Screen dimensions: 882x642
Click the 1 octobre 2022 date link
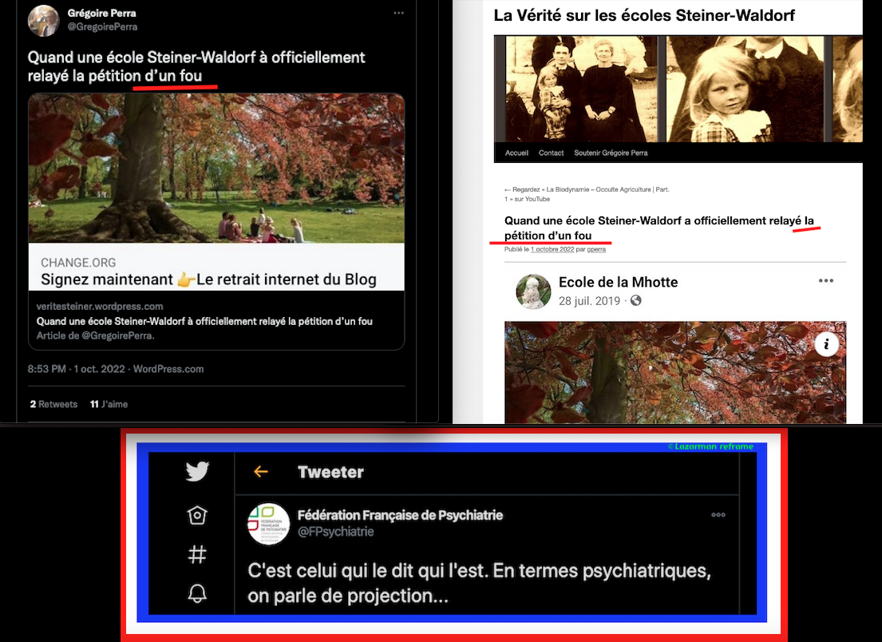[552, 249]
